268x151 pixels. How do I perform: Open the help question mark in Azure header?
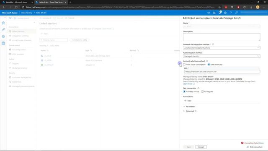pos(231,13)
